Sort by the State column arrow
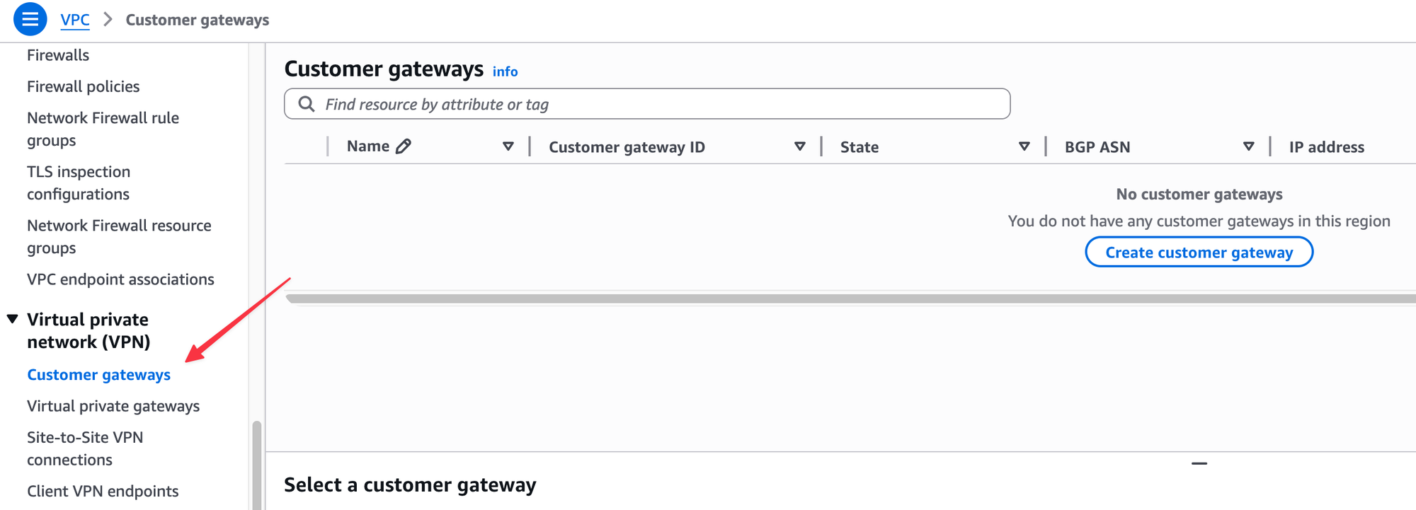 1024,146
